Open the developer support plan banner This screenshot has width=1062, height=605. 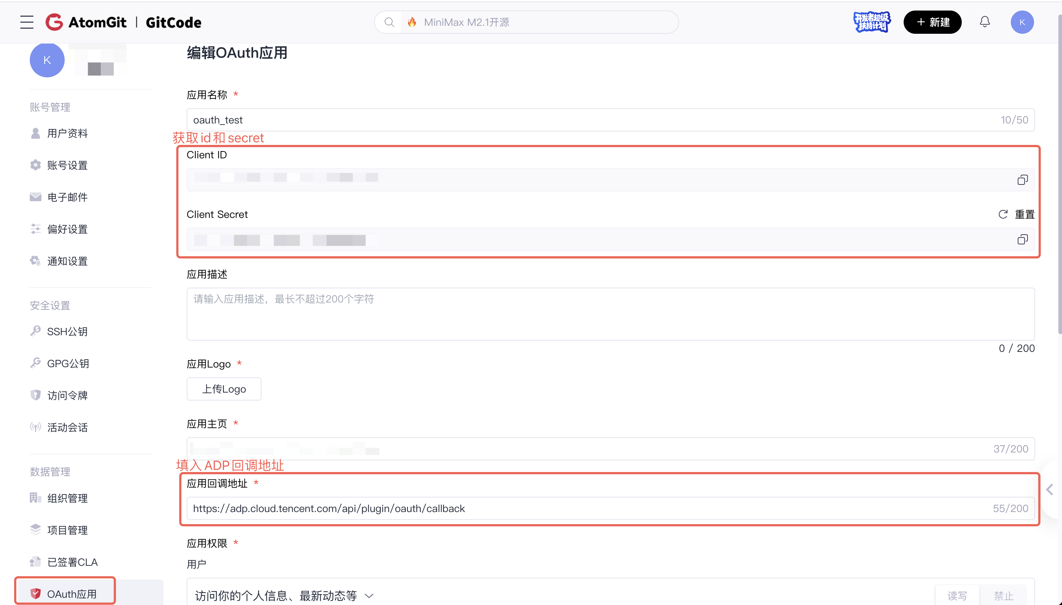click(x=872, y=22)
